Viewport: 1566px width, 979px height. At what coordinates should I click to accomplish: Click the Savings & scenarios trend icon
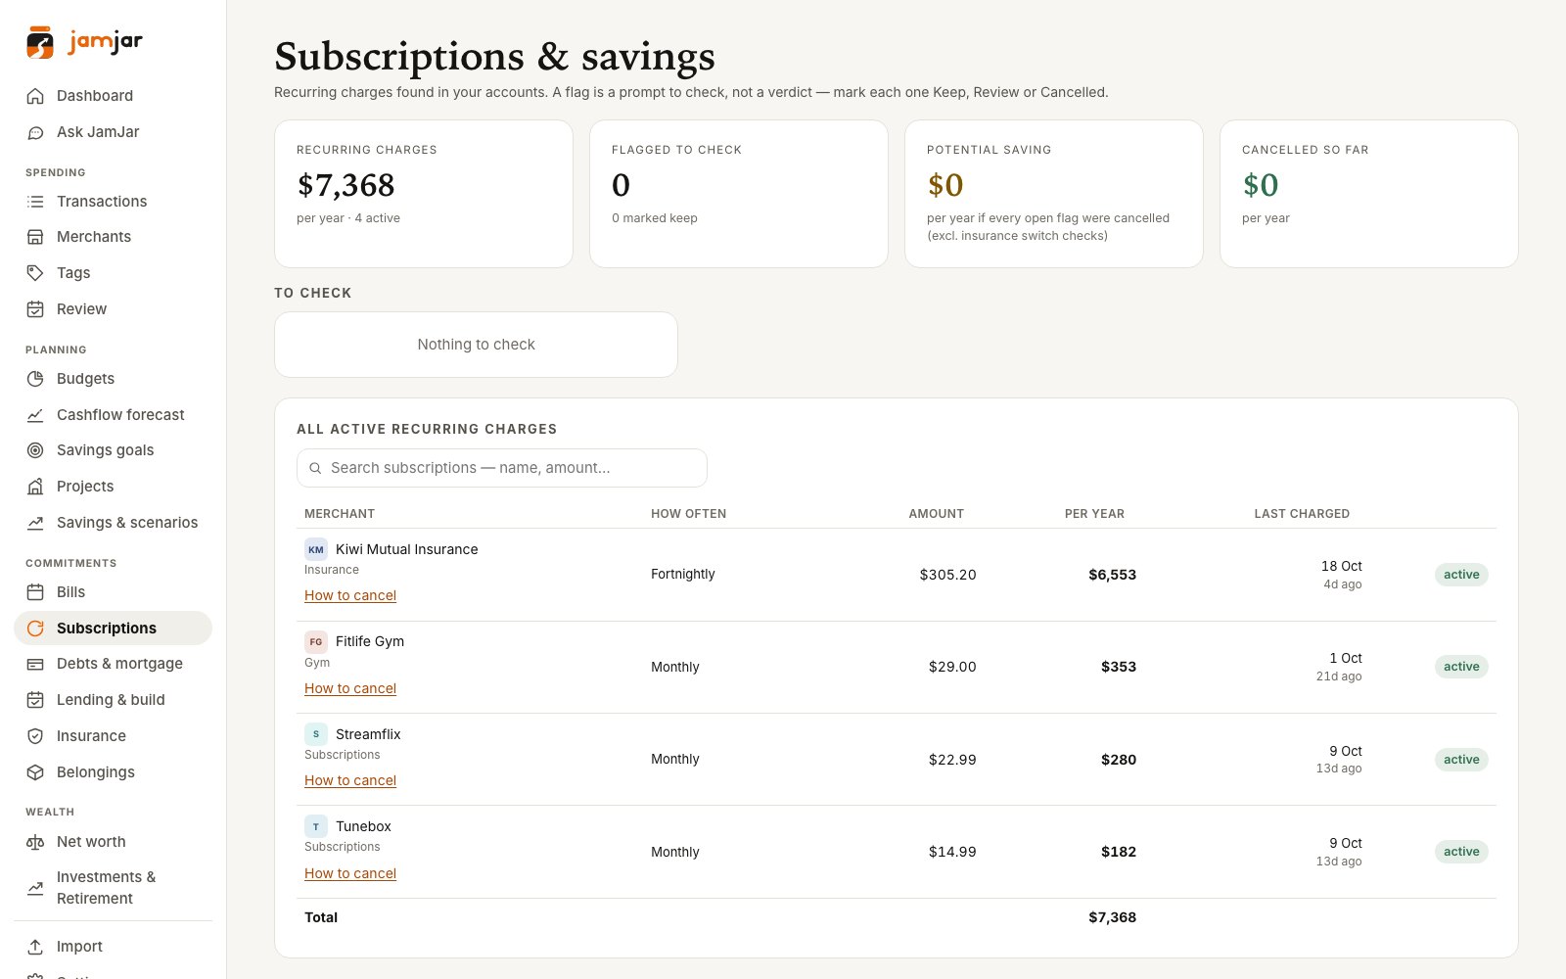coord(35,523)
